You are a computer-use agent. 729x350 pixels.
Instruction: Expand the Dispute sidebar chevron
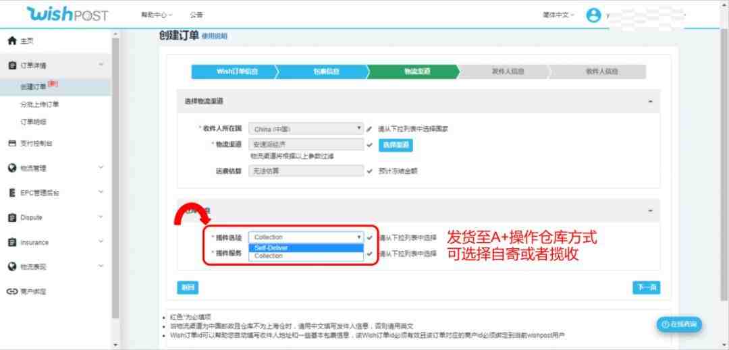pos(101,216)
